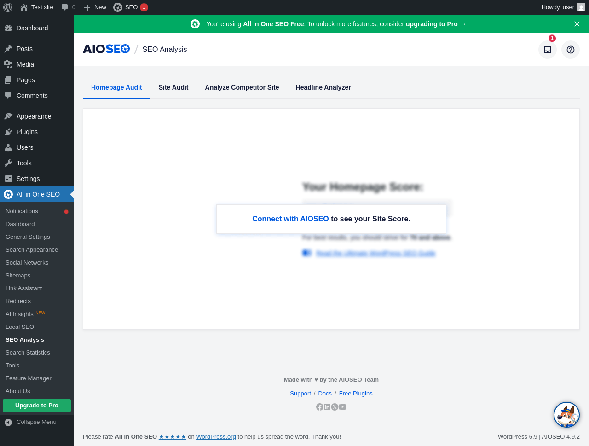Click the Test site home icon
589x446 pixels.
(x=24, y=7)
